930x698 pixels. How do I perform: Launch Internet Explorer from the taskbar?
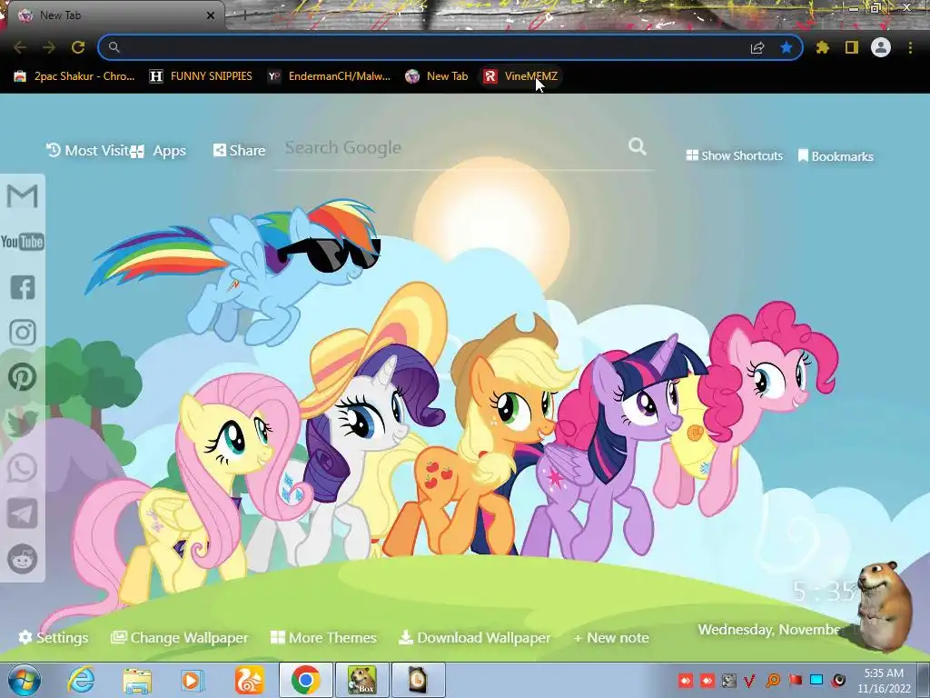pyautogui.click(x=80, y=680)
